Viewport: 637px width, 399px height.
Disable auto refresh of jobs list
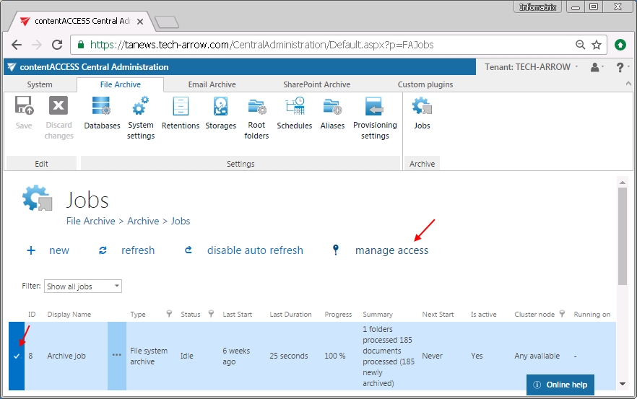pos(254,250)
